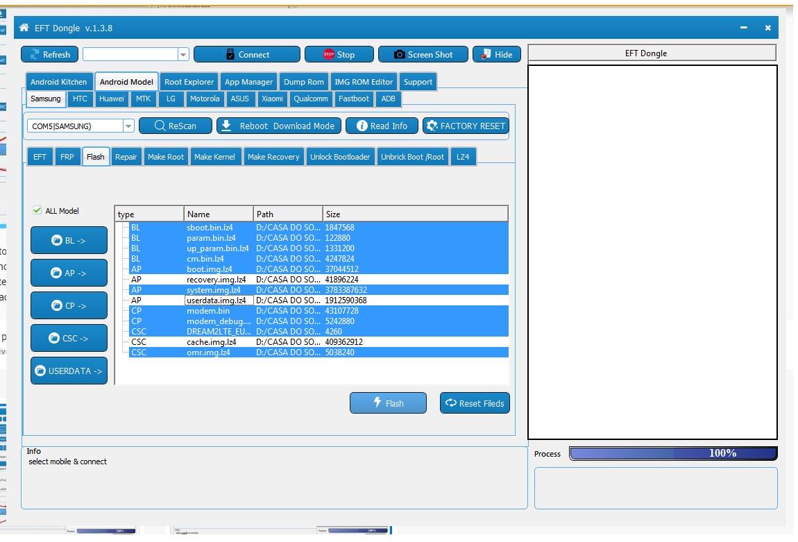Select the recovery.img.lz4 row

(x=319, y=280)
